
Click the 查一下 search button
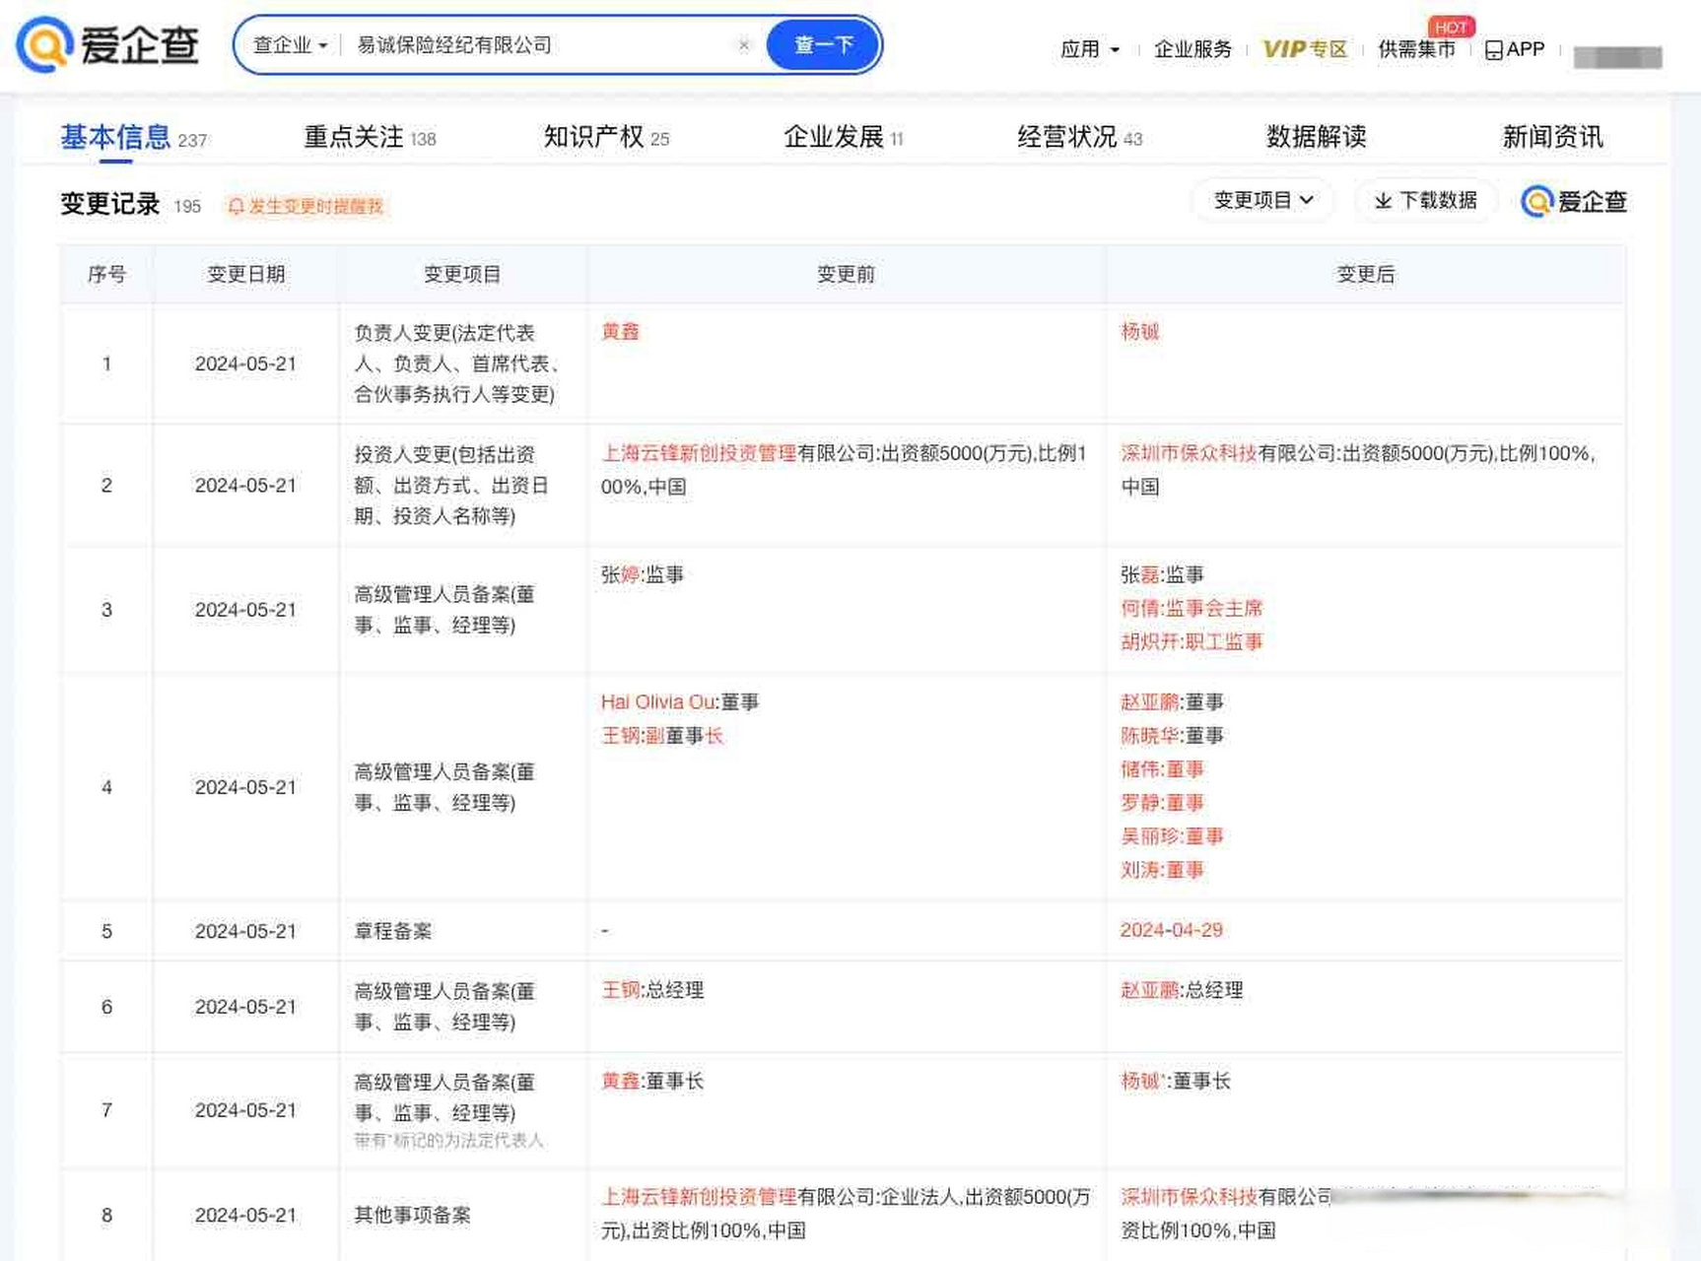tap(823, 45)
